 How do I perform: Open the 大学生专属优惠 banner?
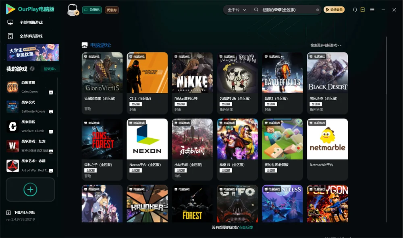33,52
